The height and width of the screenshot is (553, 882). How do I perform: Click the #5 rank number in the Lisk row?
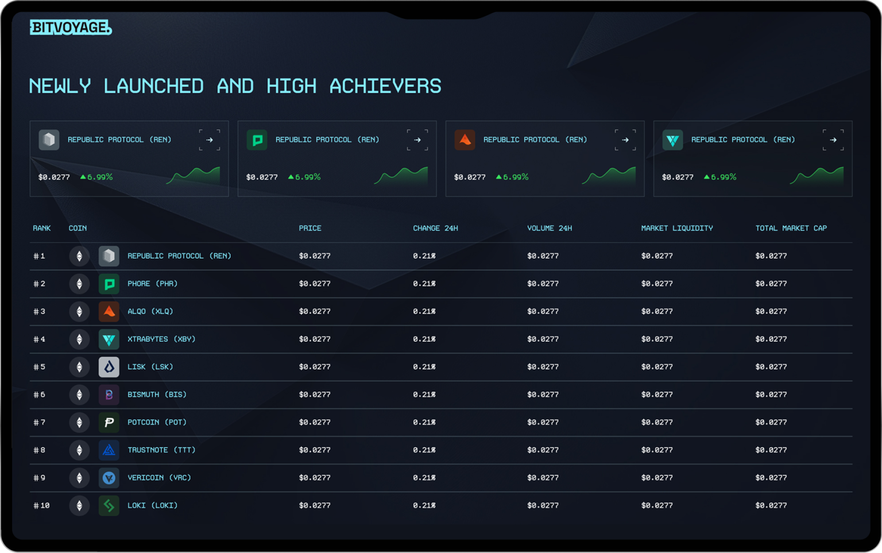pos(39,367)
